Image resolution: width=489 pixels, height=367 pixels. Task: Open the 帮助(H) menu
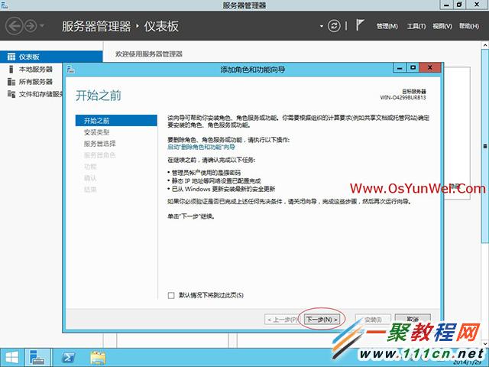click(468, 26)
